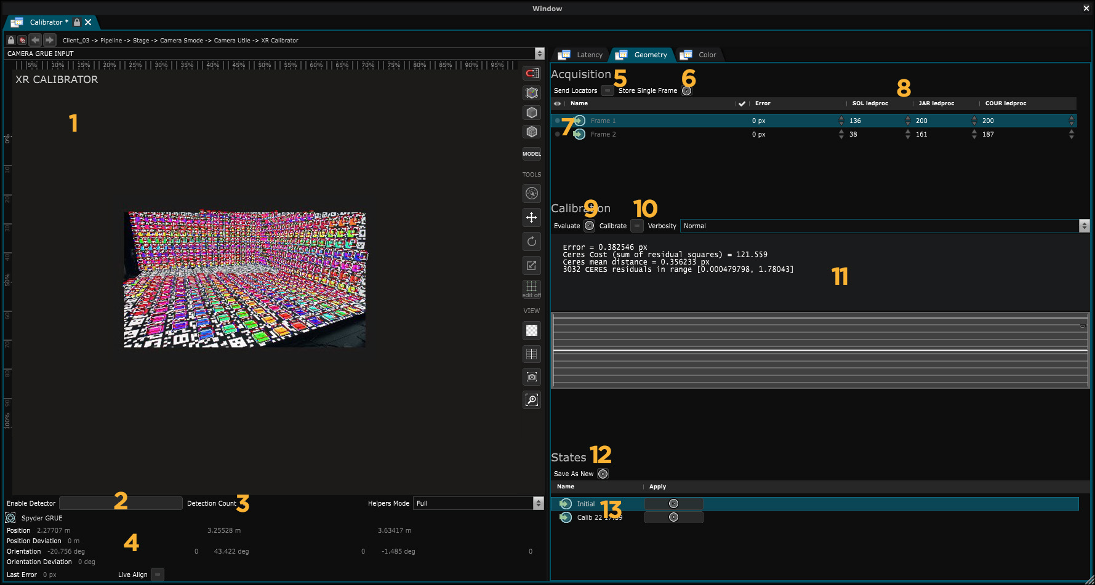The height and width of the screenshot is (585, 1095).
Task: Click the magnet snap icon in viewport toolbar
Action: point(531,74)
